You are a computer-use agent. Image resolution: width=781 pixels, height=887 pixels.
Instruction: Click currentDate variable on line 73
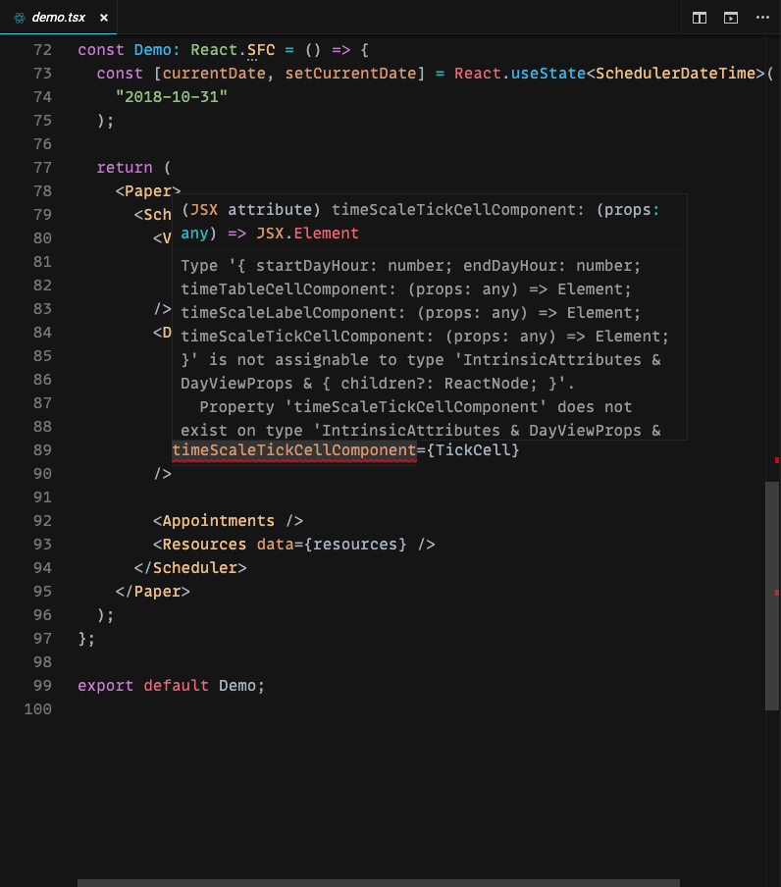point(214,74)
